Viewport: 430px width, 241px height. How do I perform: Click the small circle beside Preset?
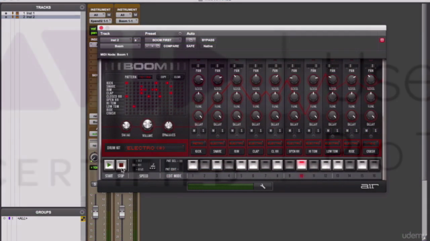coord(180,33)
